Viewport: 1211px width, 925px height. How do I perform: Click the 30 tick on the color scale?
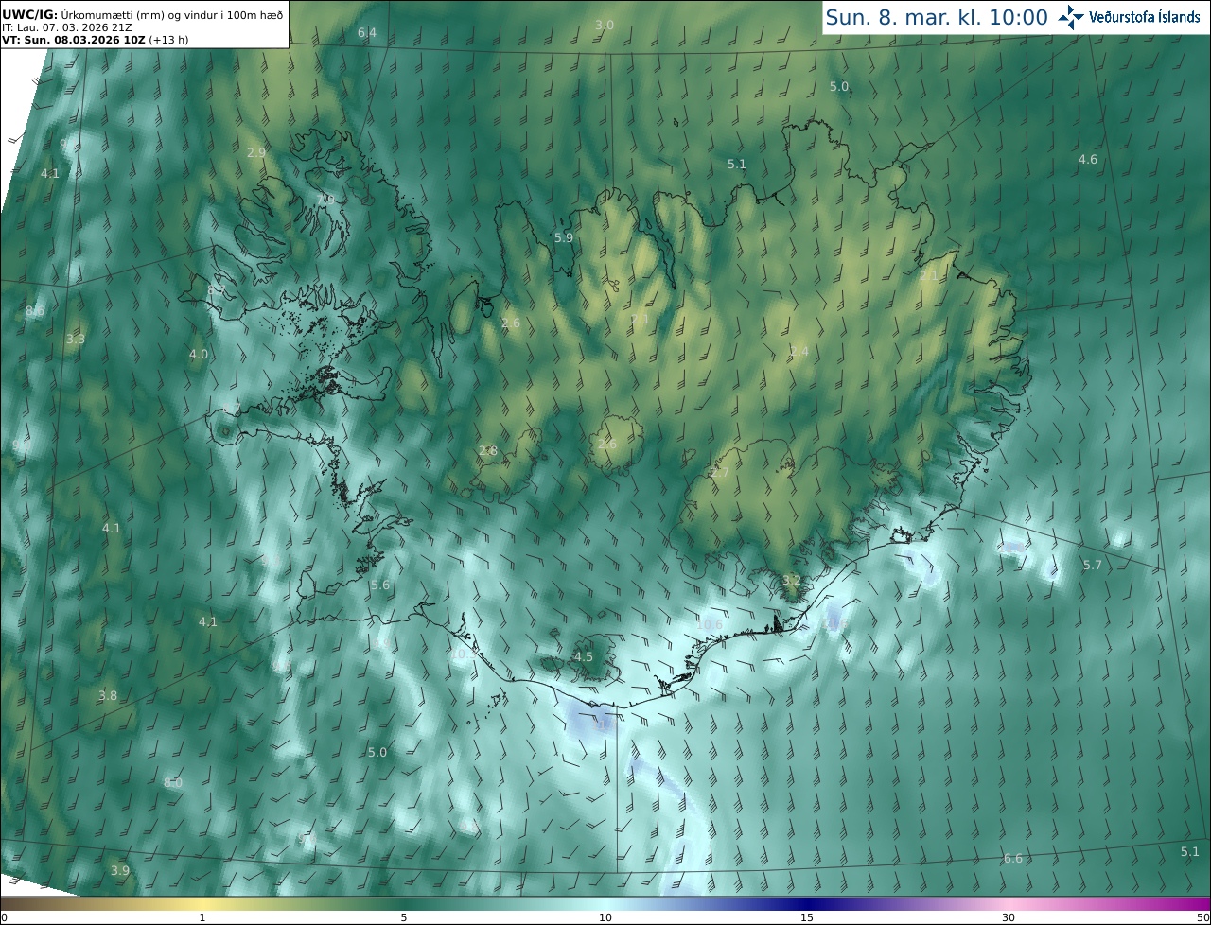(1009, 917)
